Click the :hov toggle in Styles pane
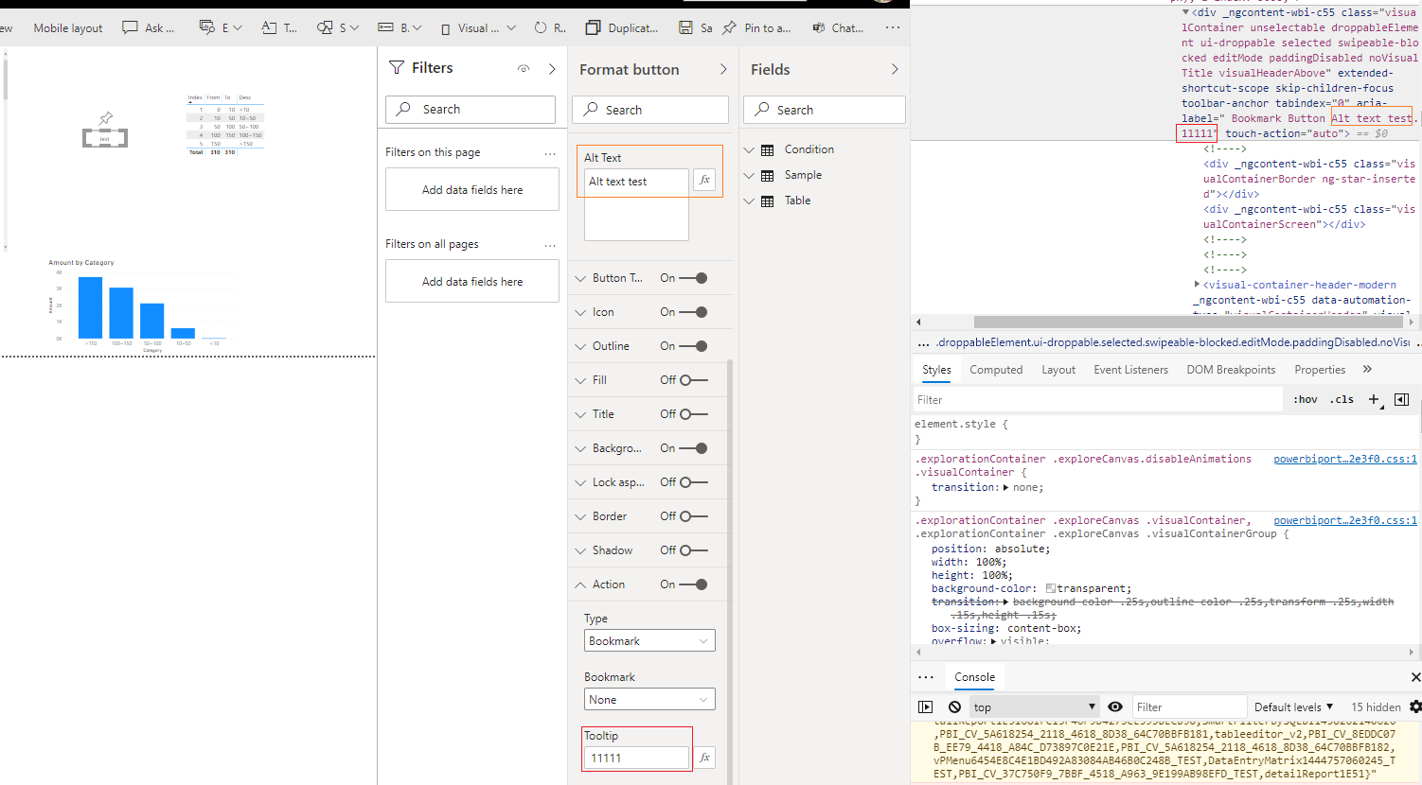The width and height of the screenshot is (1422, 785). click(1306, 399)
